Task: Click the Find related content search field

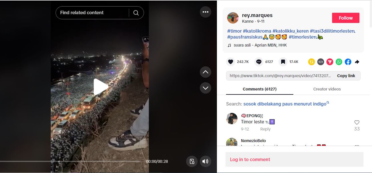Action: (91, 13)
